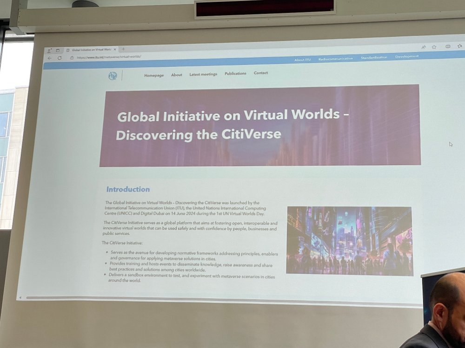Close the Global Initiative on Virtual Worlds tab
This screenshot has height=348, width=465.
point(115,49)
